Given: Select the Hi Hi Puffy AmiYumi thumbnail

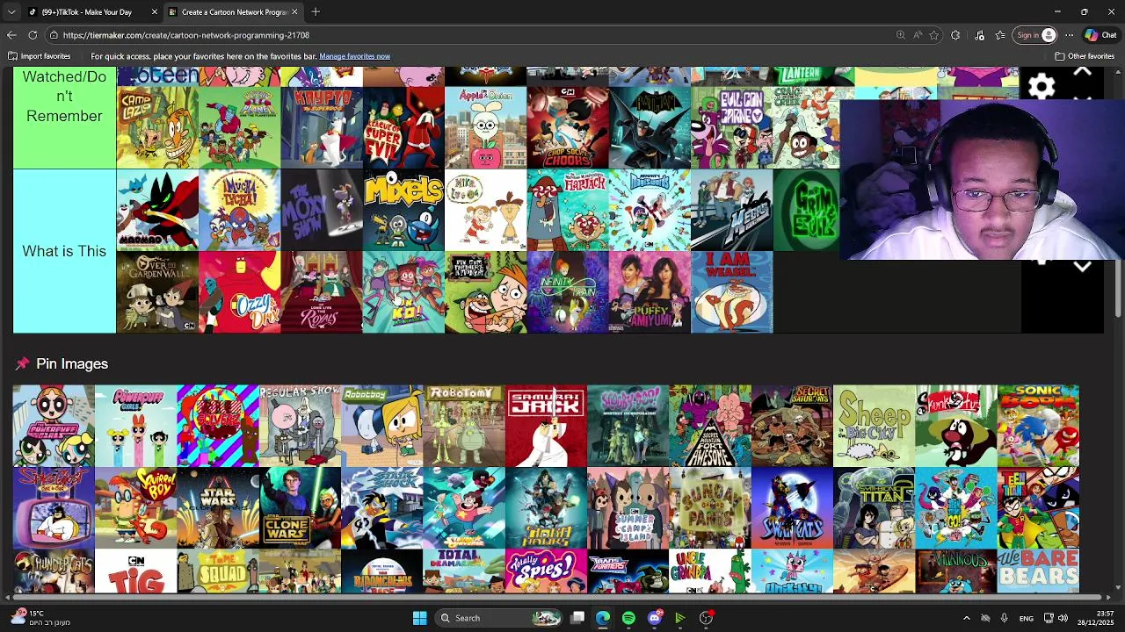Looking at the screenshot, I should click(x=650, y=292).
